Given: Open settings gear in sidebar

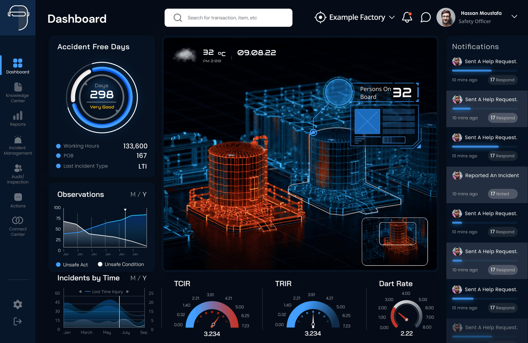Looking at the screenshot, I should point(18,304).
